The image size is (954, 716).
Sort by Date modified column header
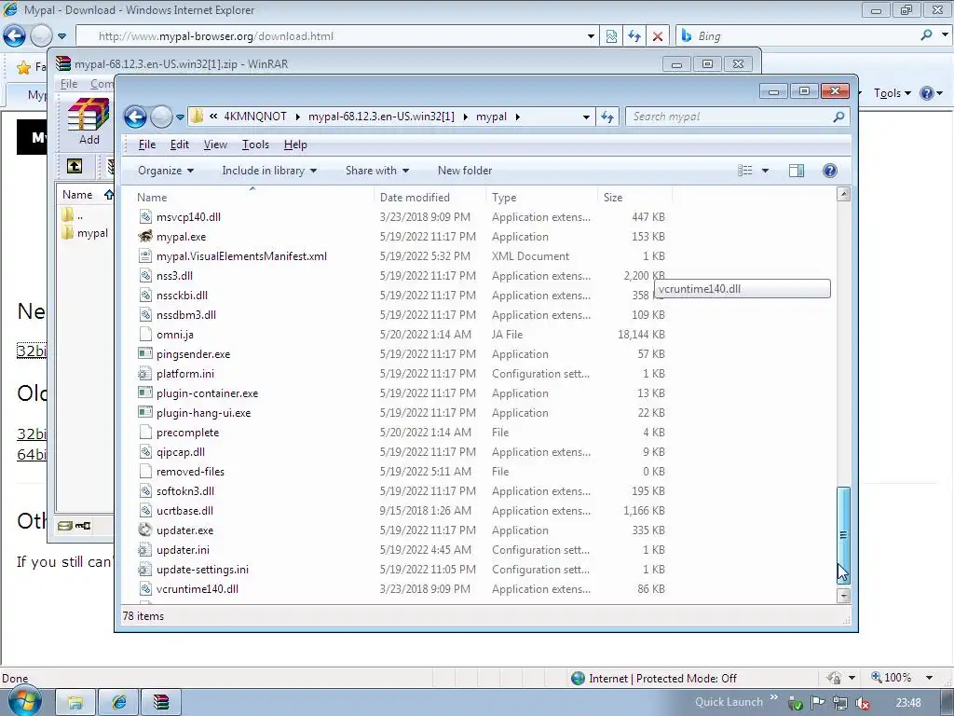coord(429,198)
